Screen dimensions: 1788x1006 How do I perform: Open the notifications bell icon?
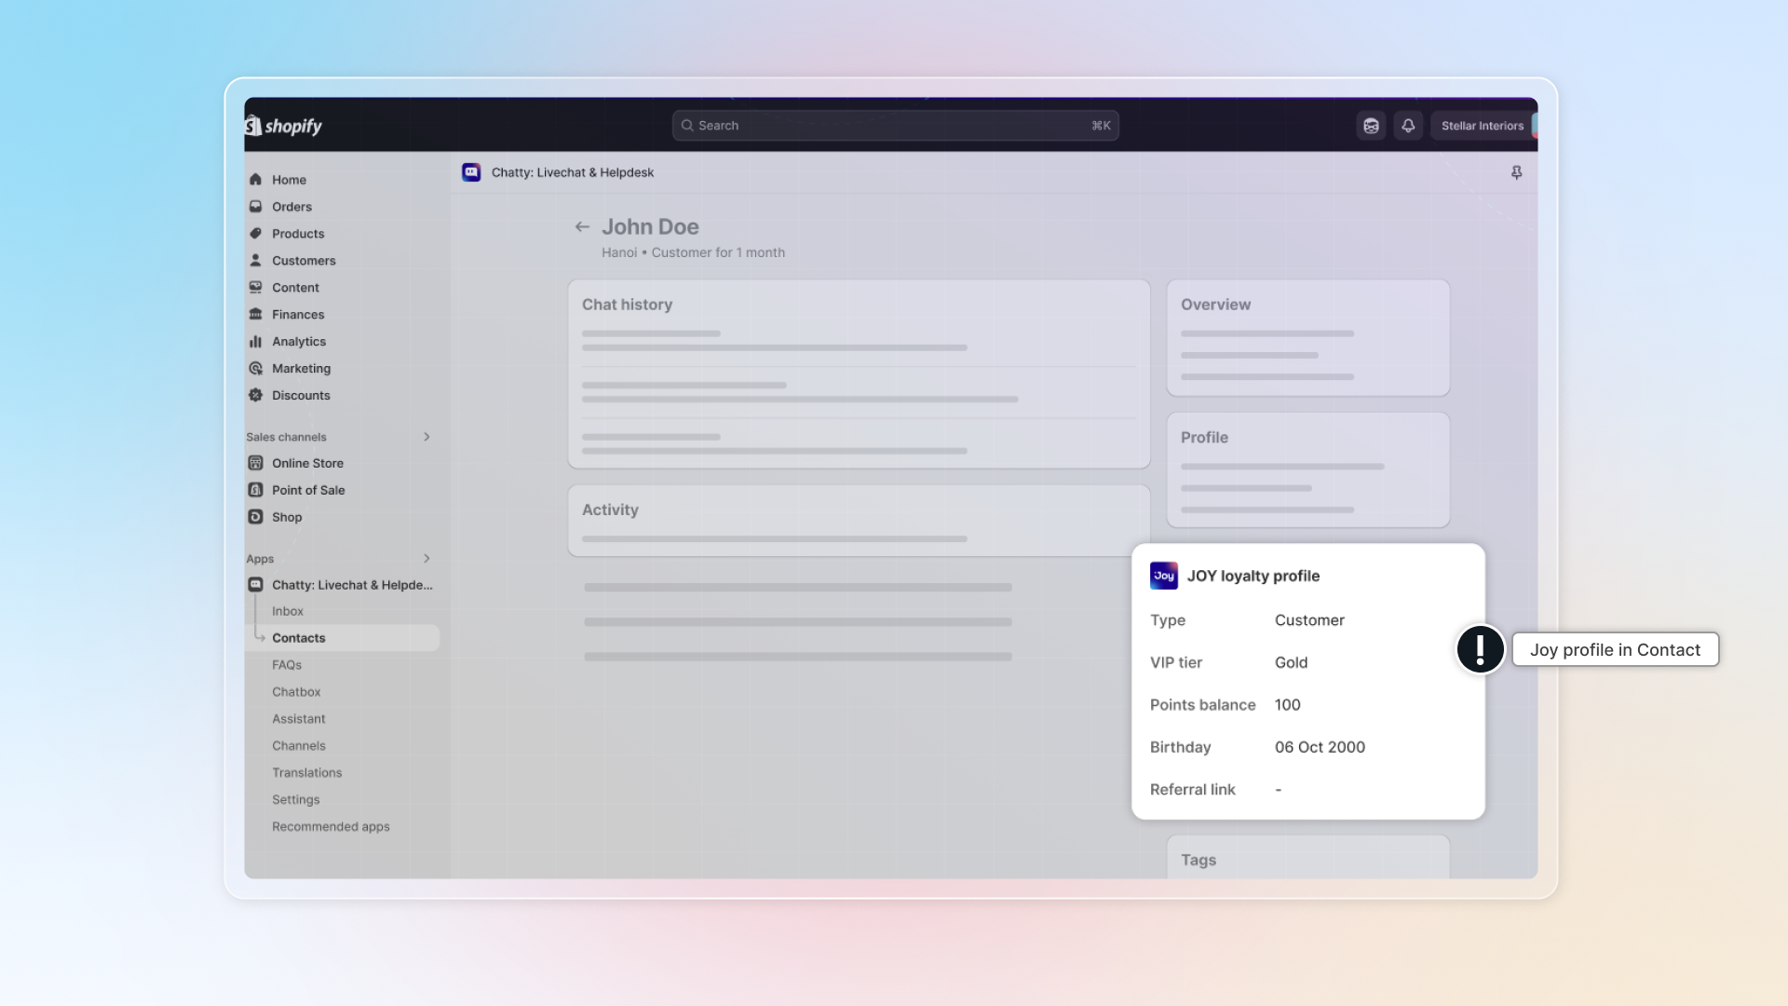coord(1408,126)
